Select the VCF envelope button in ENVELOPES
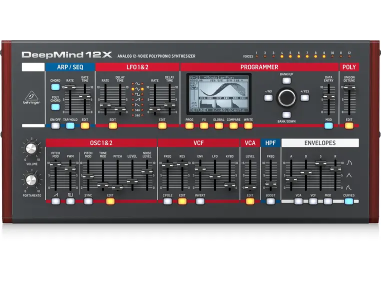Screen dimensions: 381x281 [x=313, y=201]
